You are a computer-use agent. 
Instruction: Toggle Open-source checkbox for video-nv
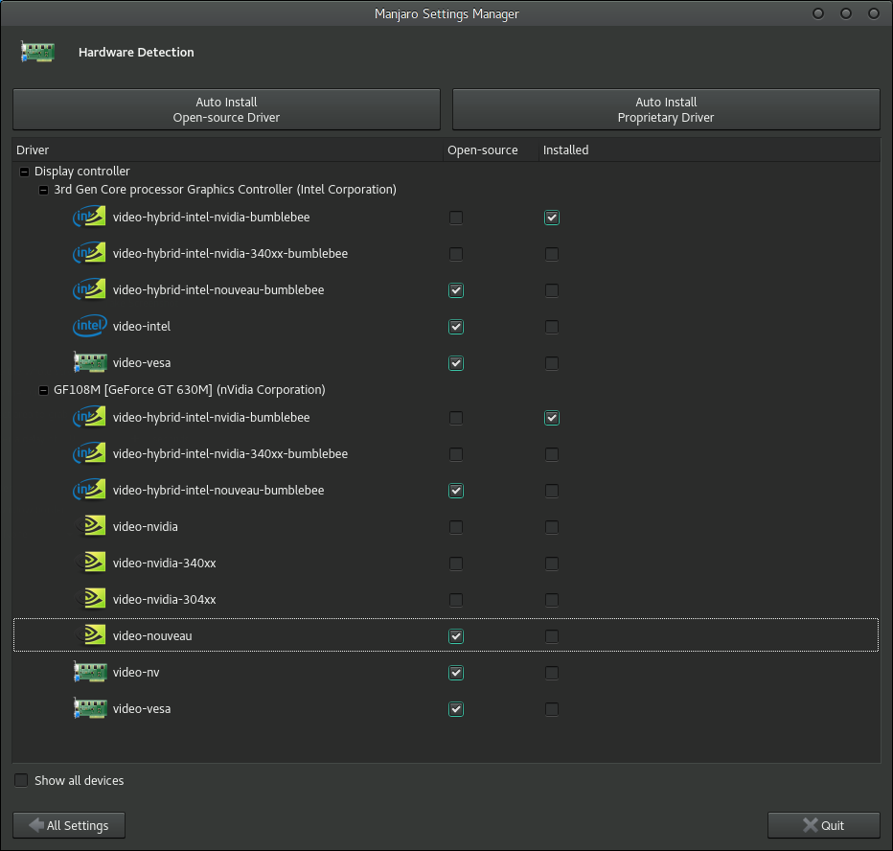click(456, 673)
